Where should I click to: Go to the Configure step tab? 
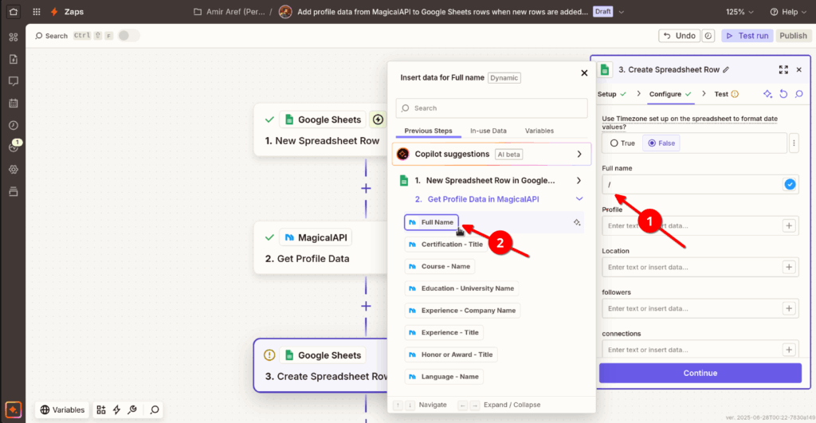coord(670,94)
